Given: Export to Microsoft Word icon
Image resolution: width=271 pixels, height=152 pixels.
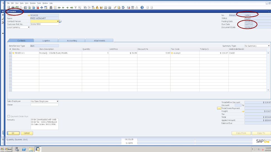Looking at the screenshot, I should (x=34, y=8).
